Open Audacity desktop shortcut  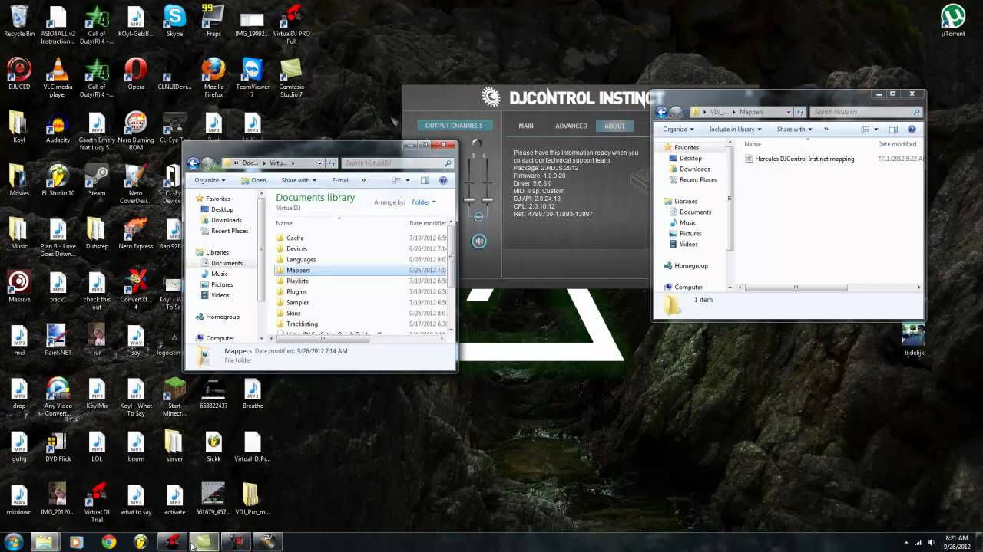click(x=58, y=127)
